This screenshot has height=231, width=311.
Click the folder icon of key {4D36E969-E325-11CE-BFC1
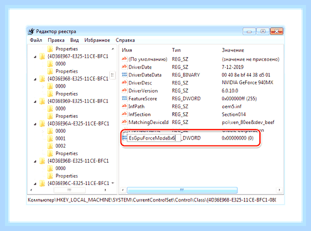click(x=42, y=101)
